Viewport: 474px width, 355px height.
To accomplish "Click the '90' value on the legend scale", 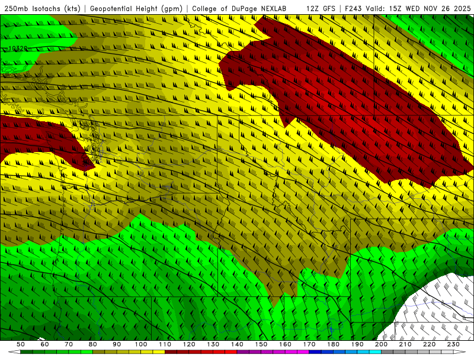I will [117, 344].
